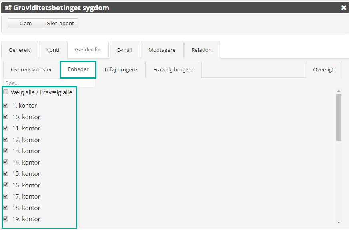Screen dimensions: 349x230
Task: Select the E-mail tab
Action: pyautogui.click(x=125, y=50)
